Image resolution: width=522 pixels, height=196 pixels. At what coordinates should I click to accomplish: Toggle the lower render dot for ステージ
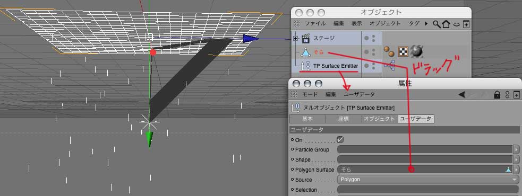tap(373, 41)
